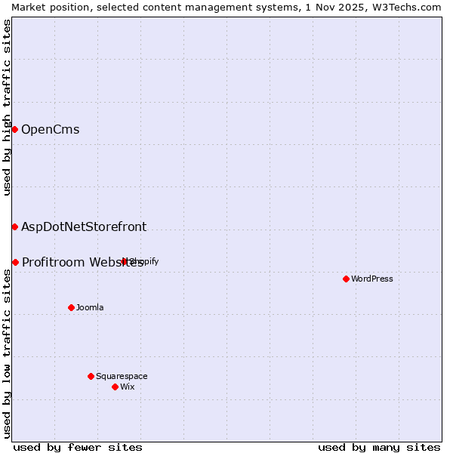Select the WordPress red data point
453x453 pixels.
tap(346, 279)
